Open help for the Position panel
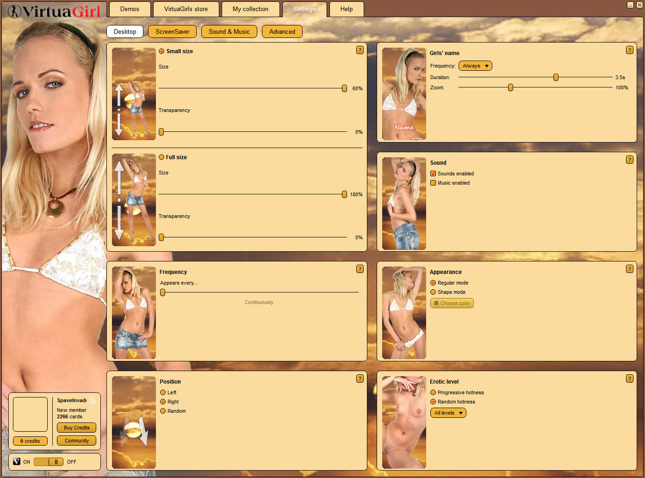This screenshot has width=645, height=478. click(x=360, y=379)
